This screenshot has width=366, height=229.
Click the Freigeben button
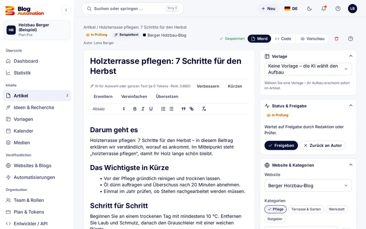tap(281, 145)
